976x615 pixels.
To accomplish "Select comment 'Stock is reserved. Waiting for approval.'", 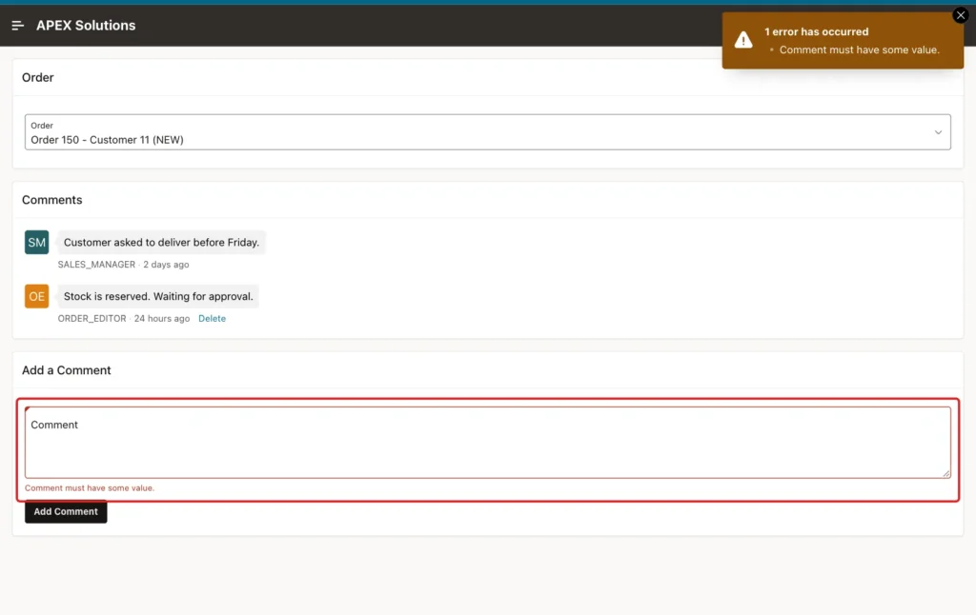I will coord(158,297).
